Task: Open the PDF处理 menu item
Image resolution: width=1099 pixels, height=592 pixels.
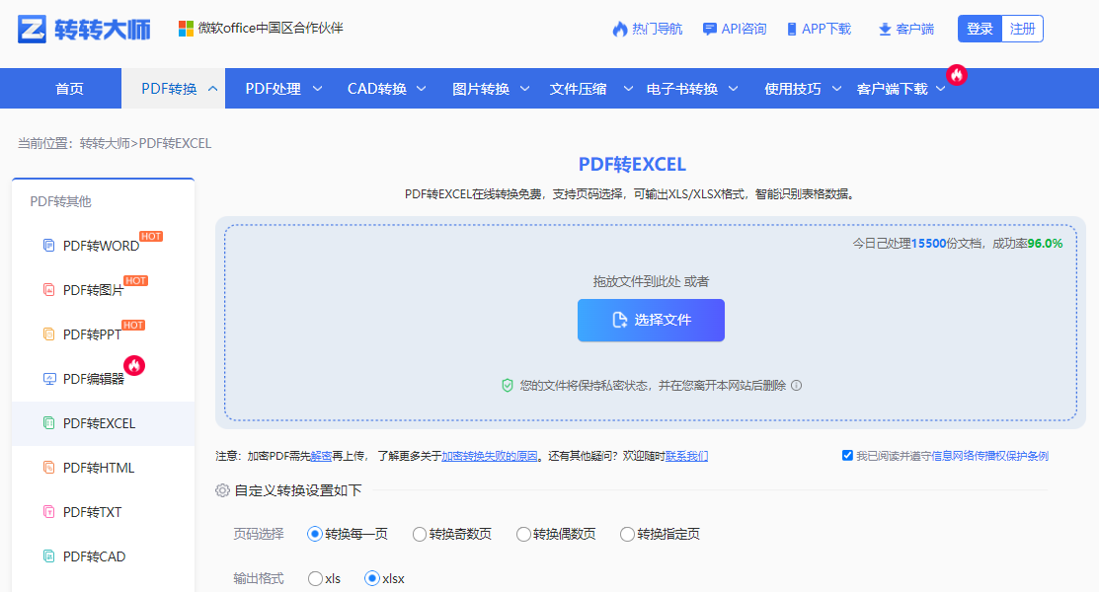Action: click(x=274, y=89)
